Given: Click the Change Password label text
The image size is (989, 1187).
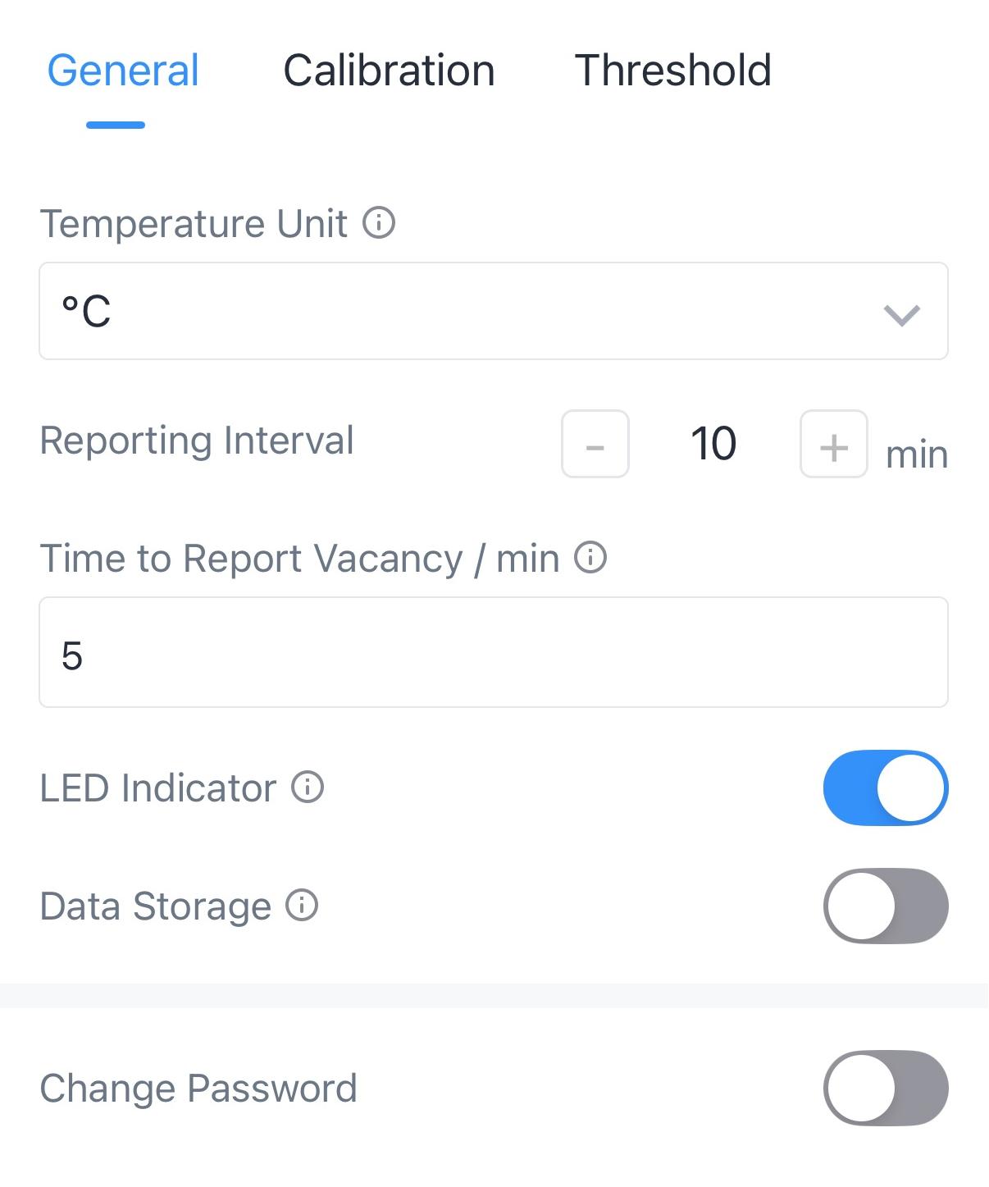Looking at the screenshot, I should [x=198, y=1089].
